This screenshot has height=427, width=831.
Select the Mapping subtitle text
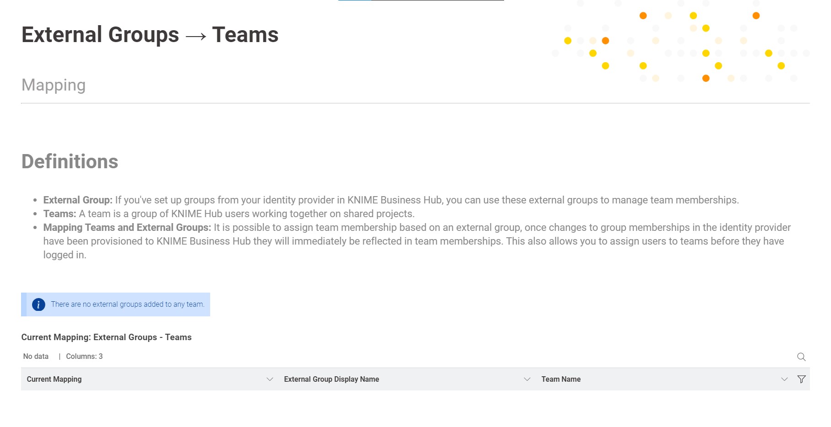(x=54, y=85)
